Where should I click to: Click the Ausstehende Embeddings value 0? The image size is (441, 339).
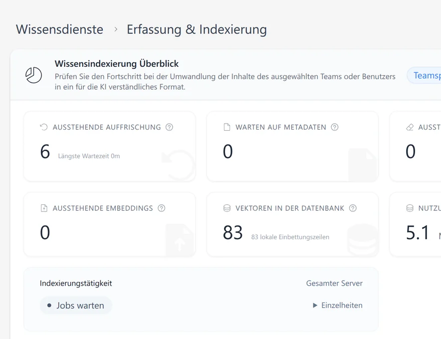click(x=45, y=232)
